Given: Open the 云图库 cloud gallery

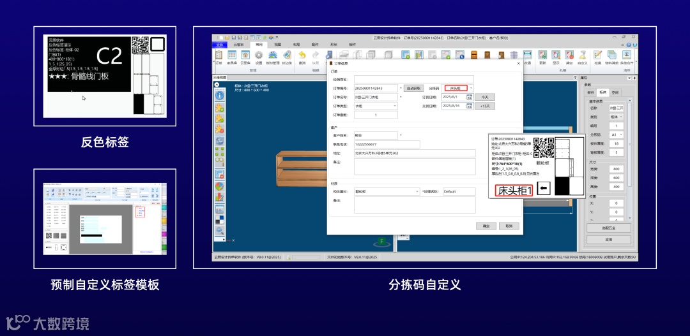Looking at the screenshot, I should [245, 57].
